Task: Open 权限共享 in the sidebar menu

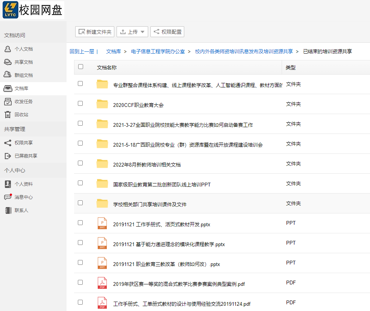Action: click(23, 143)
